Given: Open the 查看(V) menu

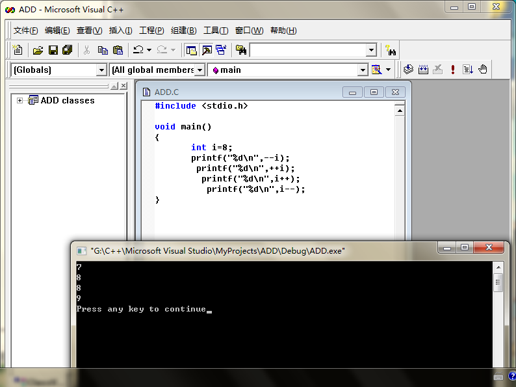Looking at the screenshot, I should pyautogui.click(x=89, y=31).
